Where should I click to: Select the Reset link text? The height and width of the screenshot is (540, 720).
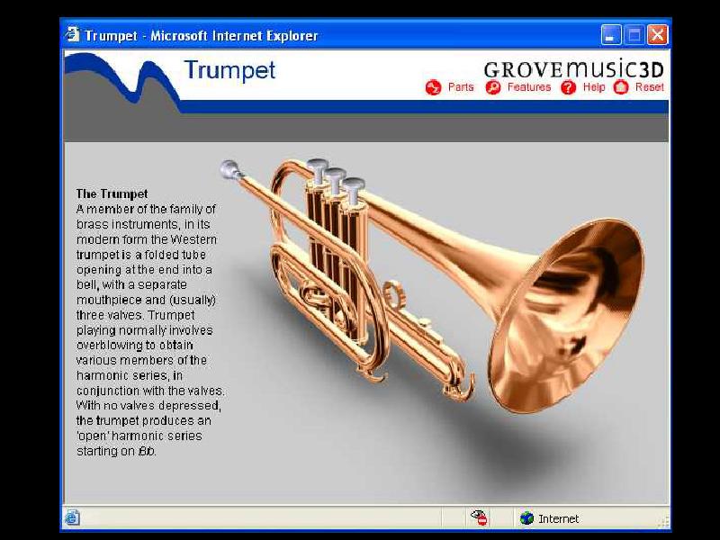pos(649,86)
